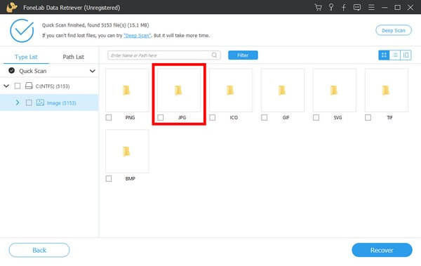Tick the JPG folder checkbox

(x=160, y=117)
